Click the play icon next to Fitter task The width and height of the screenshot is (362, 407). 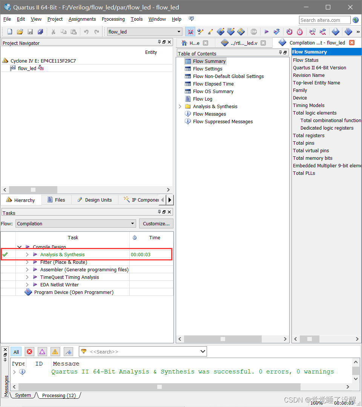[35, 262]
